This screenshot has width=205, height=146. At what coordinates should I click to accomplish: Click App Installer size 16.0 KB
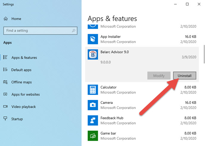190,37
